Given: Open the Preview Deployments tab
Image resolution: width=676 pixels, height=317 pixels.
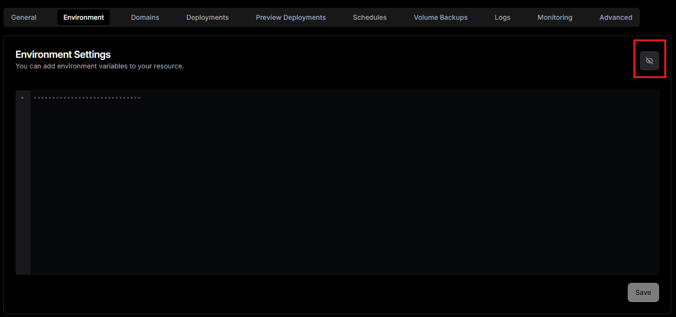Looking at the screenshot, I should pos(291,17).
